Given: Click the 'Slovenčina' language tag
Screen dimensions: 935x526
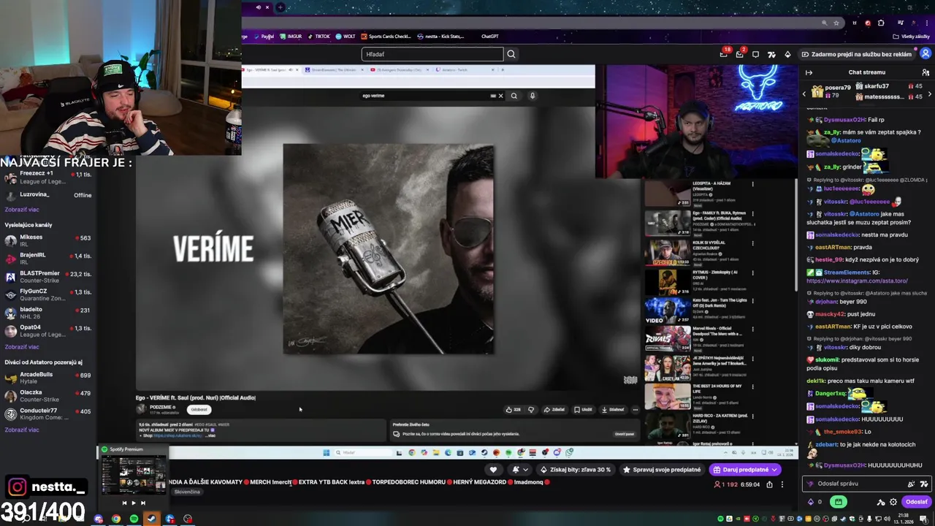Looking at the screenshot, I should point(187,492).
